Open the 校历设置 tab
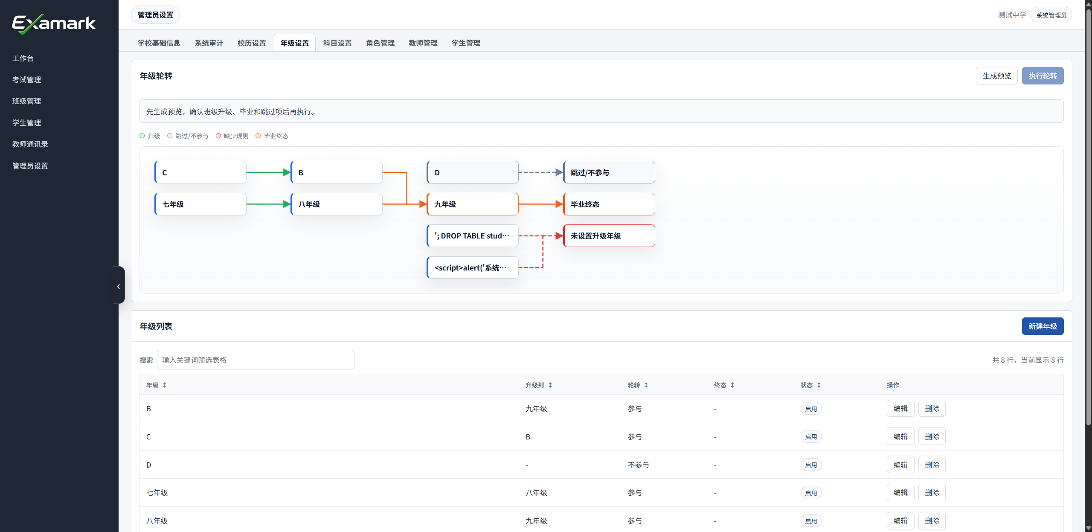The image size is (1092, 532). (252, 43)
